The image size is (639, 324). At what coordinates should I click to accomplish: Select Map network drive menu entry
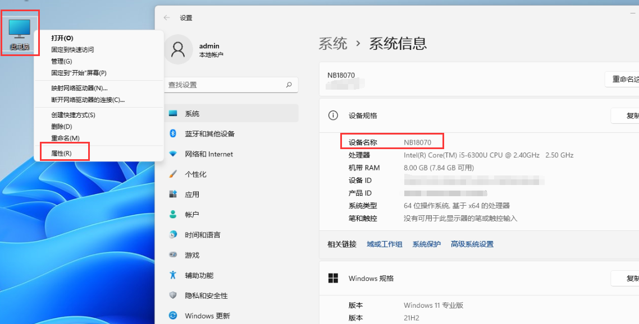pyautogui.click(x=79, y=88)
